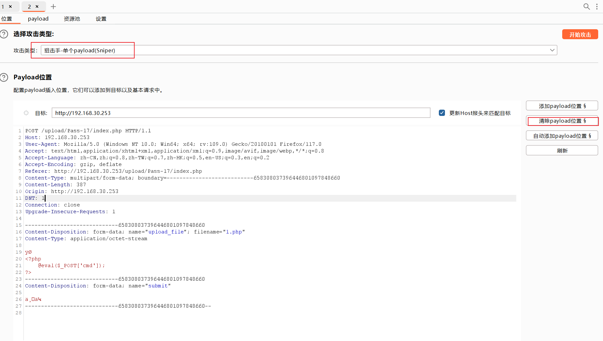The height and width of the screenshot is (341, 603).
Task: Switch to the 位置 tab
Action: pyautogui.click(x=7, y=19)
